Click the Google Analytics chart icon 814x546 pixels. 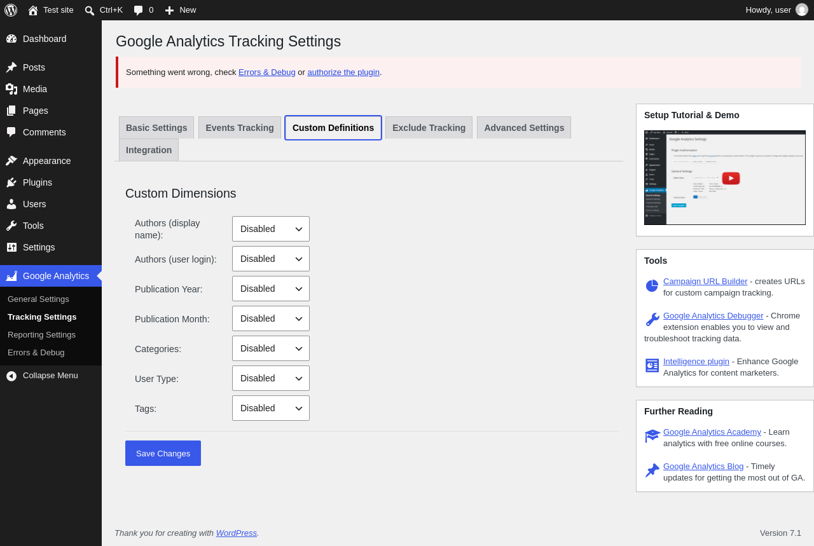click(x=11, y=276)
